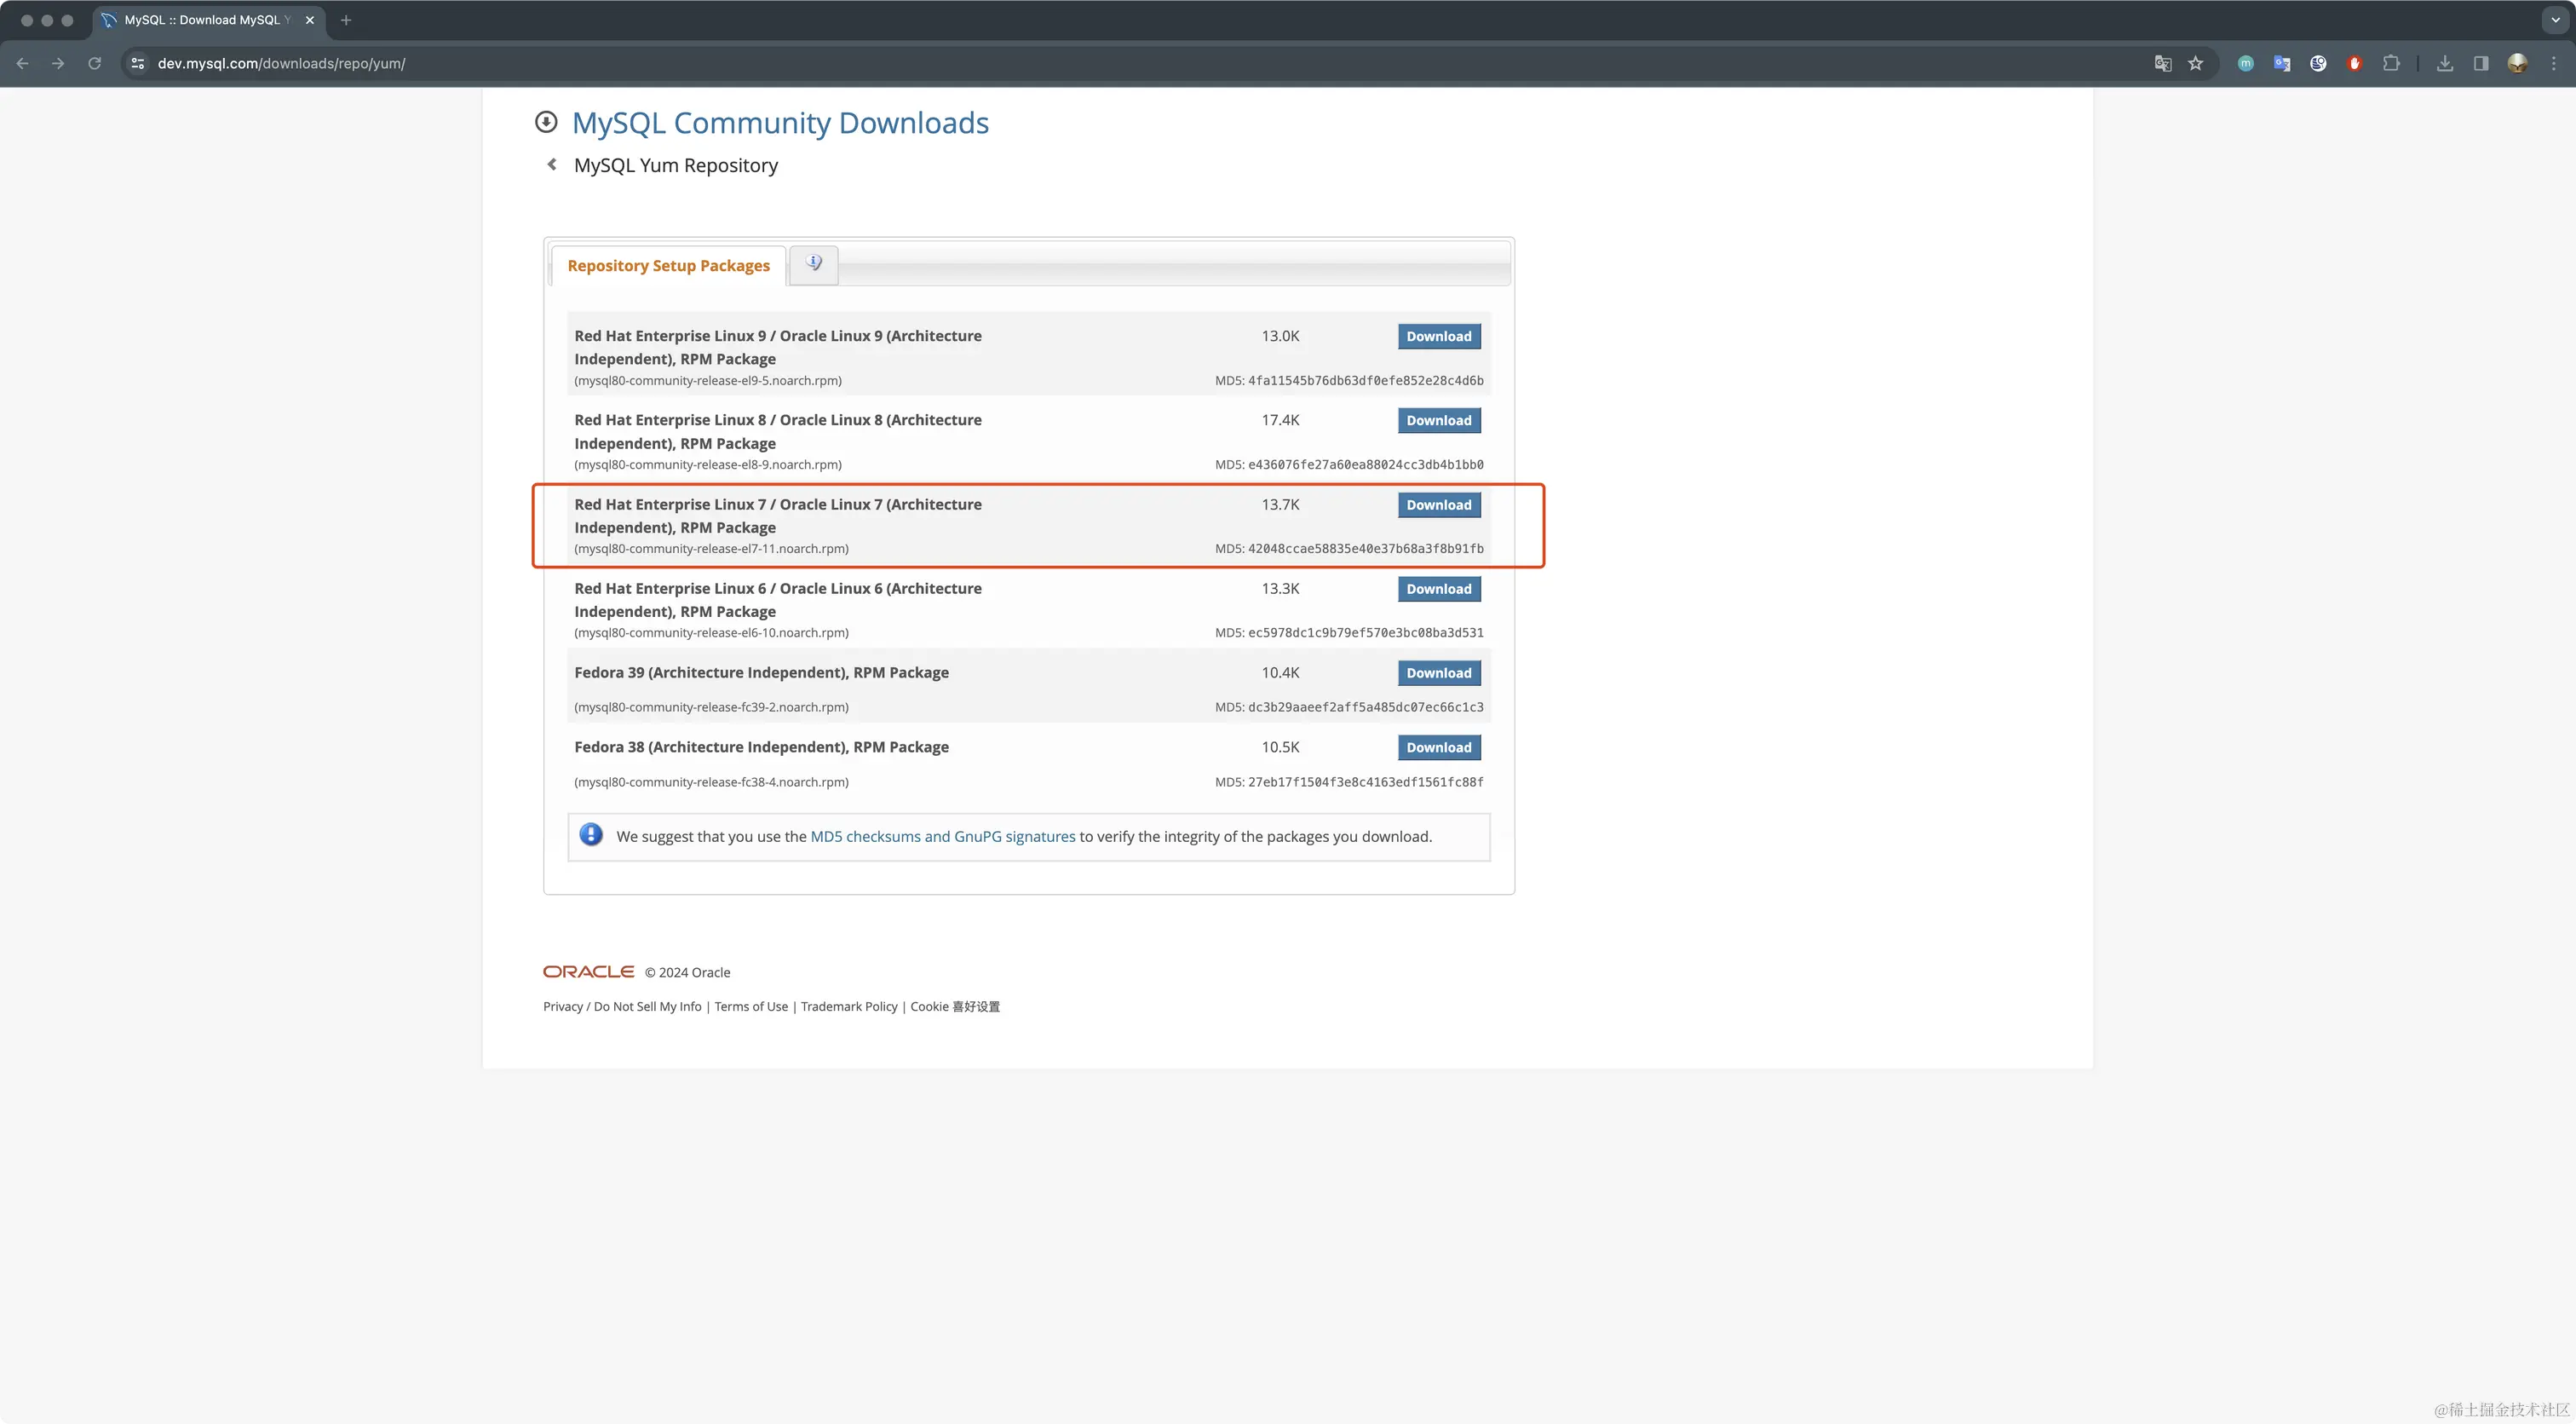Screen dimensions: 2576x1424
Task: Toggle the Chrome side panel icon
Action: point(2481,63)
